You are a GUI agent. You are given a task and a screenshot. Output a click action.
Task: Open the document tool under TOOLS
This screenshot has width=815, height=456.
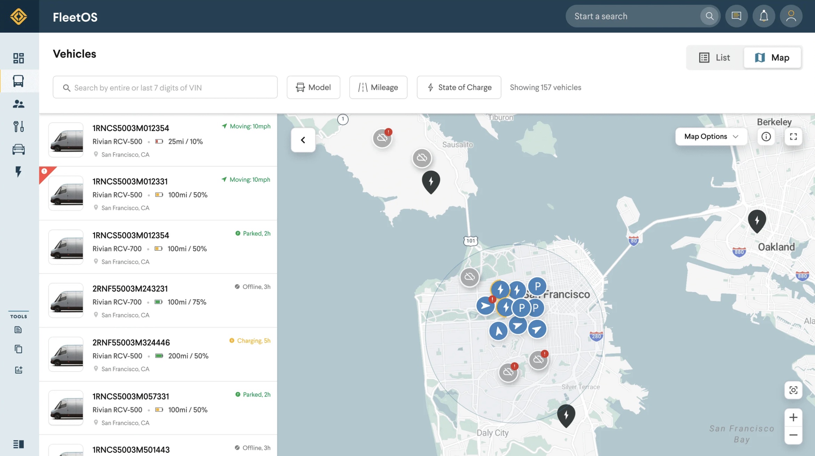(x=18, y=329)
